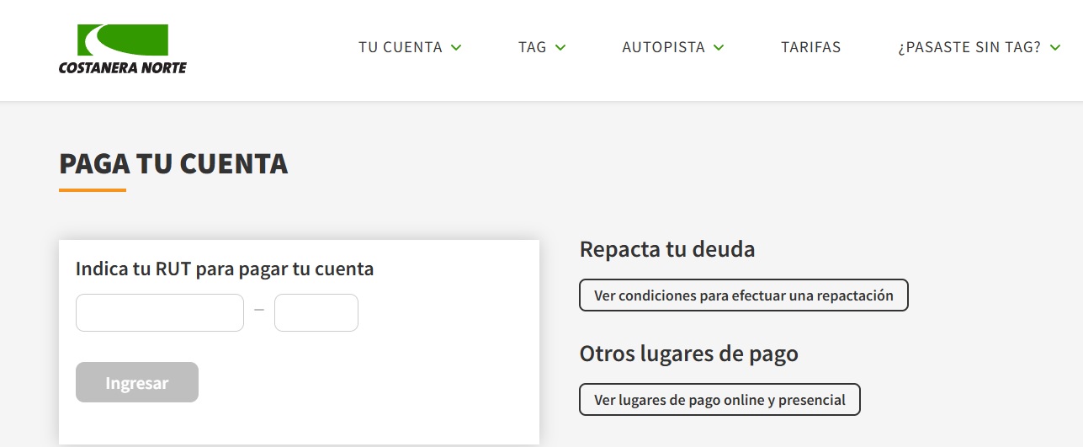Click the dash separator between RUT fields
The width and height of the screenshot is (1083, 447).
[259, 311]
